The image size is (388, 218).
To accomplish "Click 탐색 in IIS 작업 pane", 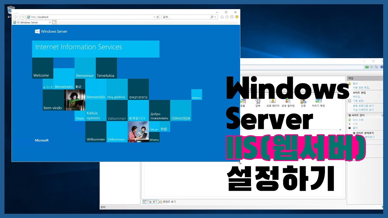I will click(x=355, y=84).
